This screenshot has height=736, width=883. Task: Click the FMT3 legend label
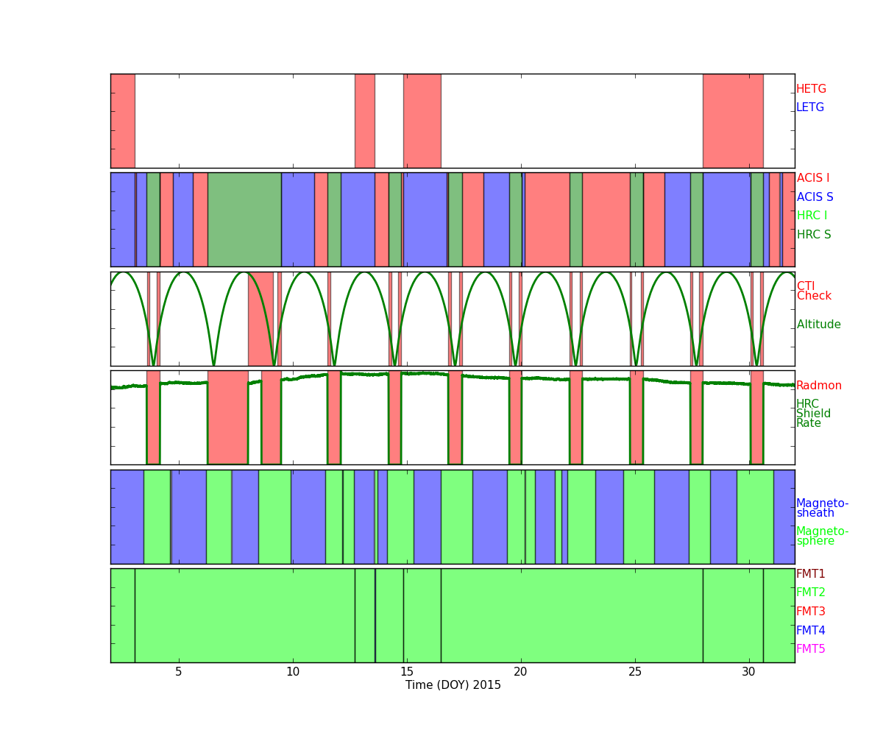pos(811,612)
